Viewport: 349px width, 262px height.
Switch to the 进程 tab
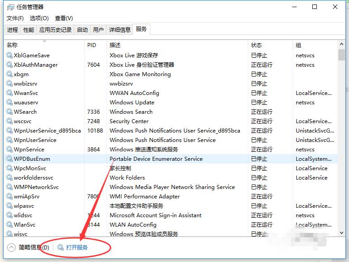coord(13,30)
